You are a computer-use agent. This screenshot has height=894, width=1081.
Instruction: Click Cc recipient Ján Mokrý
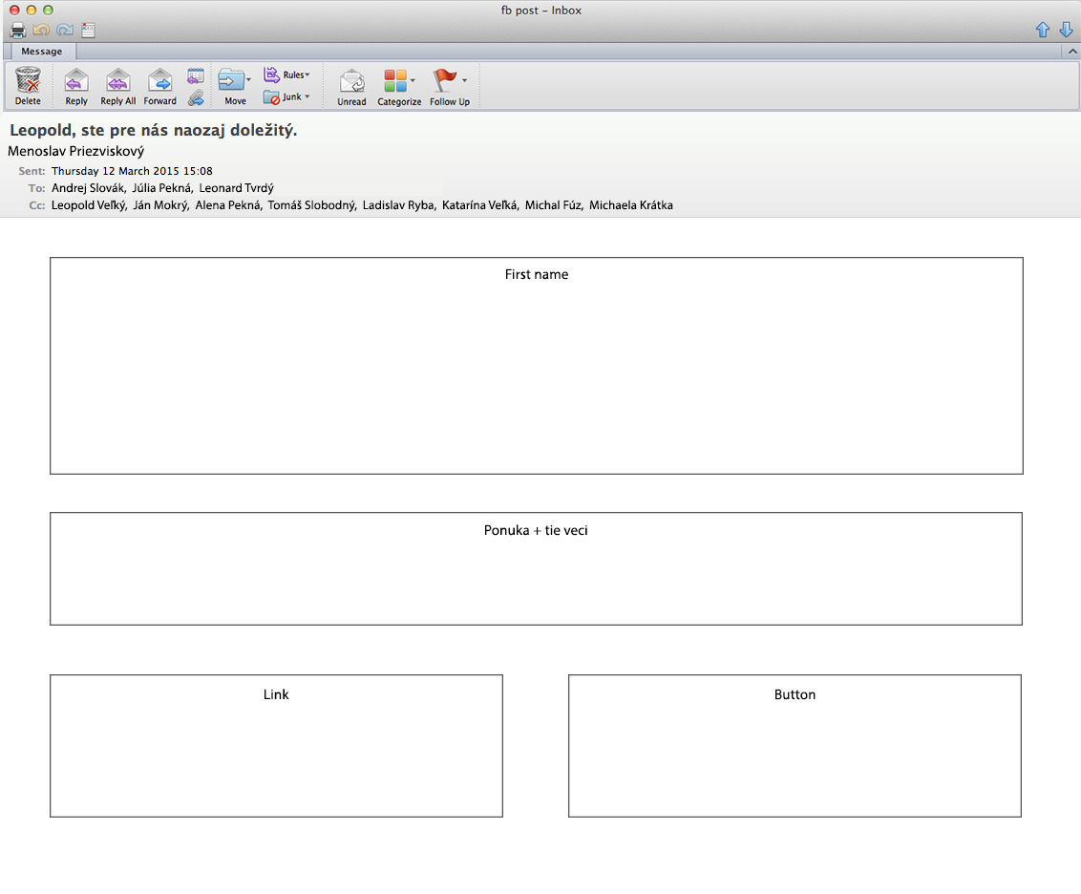tap(159, 205)
